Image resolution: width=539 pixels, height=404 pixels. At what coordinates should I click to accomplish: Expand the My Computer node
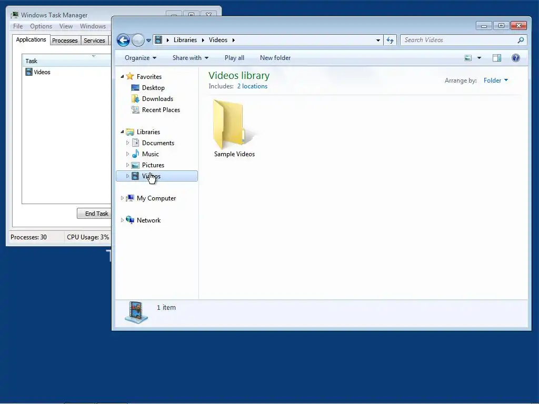click(x=122, y=198)
